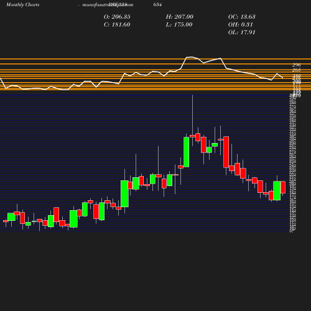
Task: Click the last red candlestick on chart
Action: coord(283,187)
